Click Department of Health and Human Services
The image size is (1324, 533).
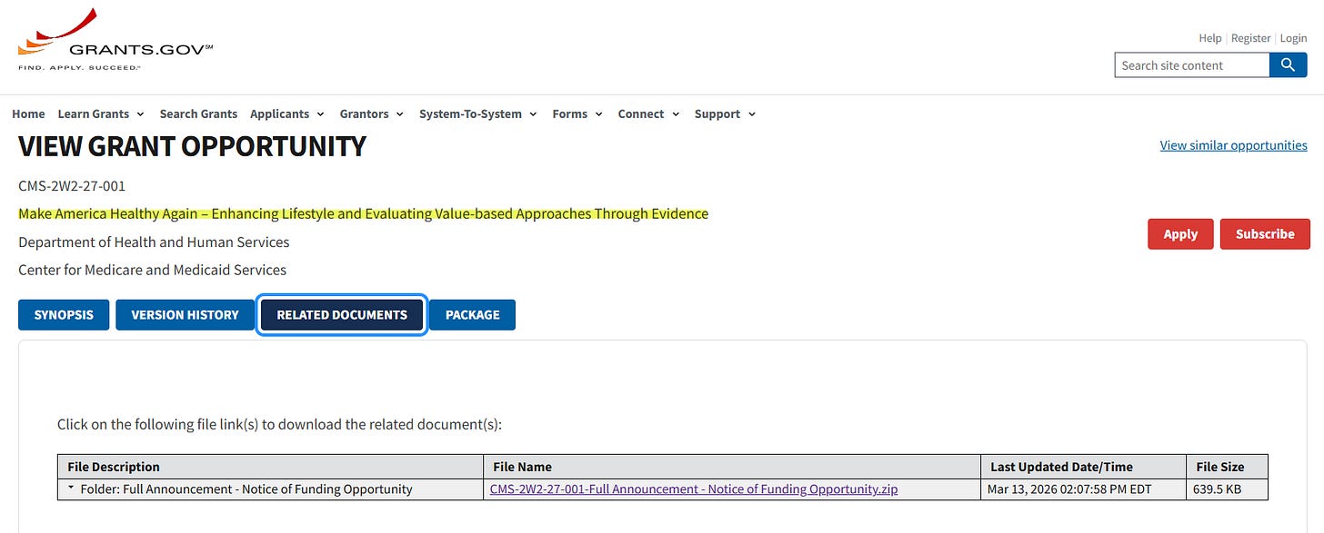tap(154, 242)
